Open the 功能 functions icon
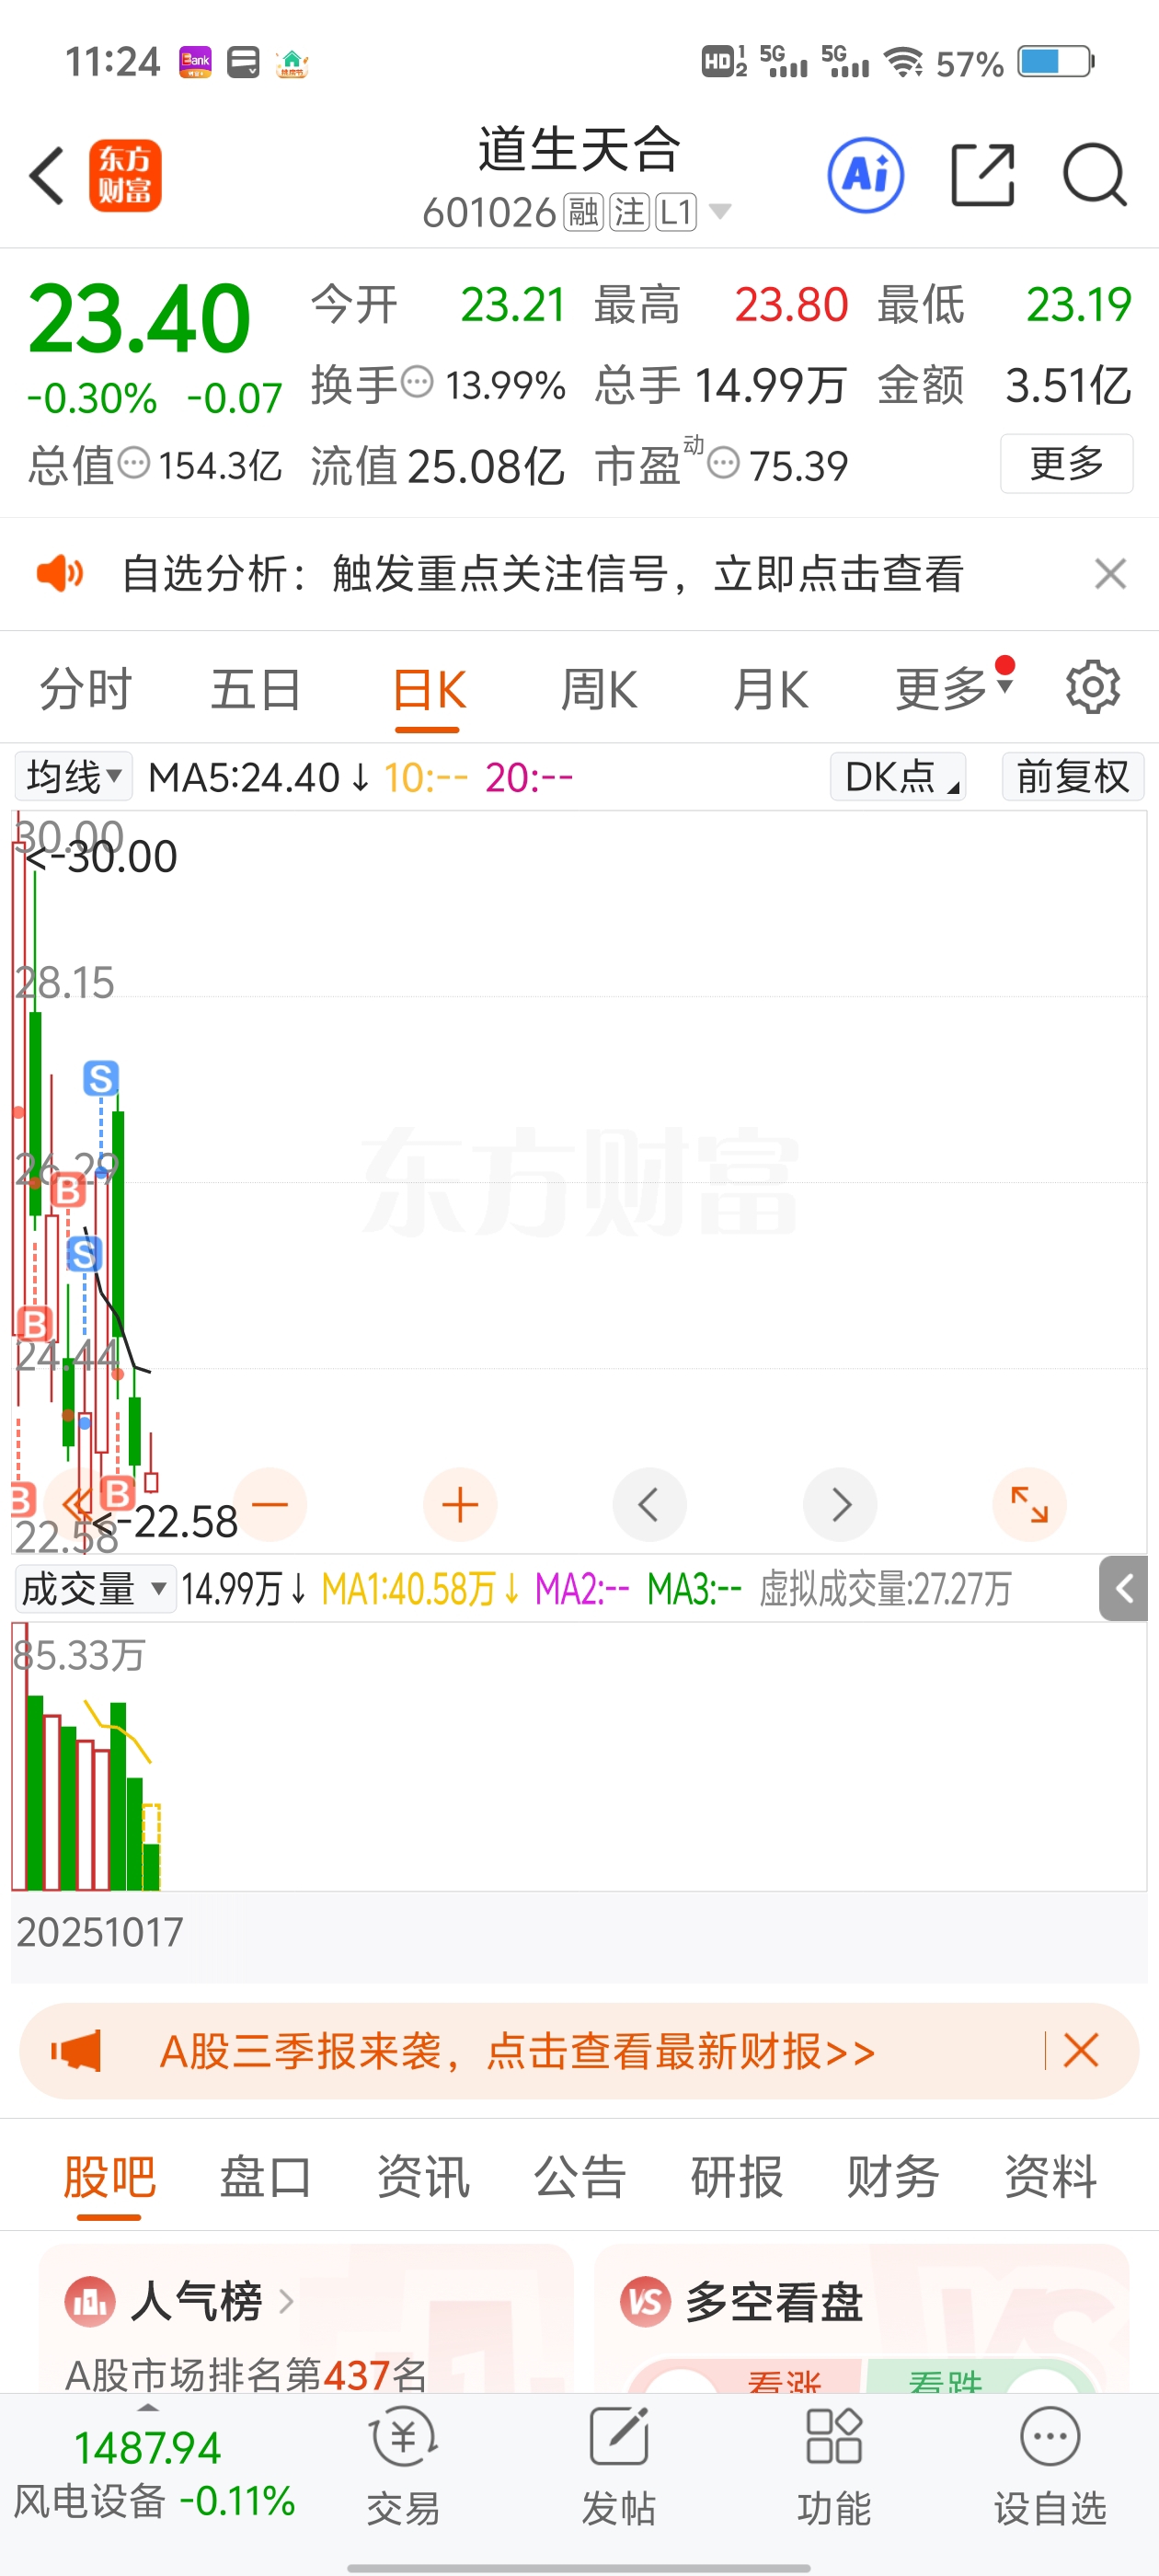Image resolution: width=1159 pixels, height=2576 pixels. (x=834, y=2465)
